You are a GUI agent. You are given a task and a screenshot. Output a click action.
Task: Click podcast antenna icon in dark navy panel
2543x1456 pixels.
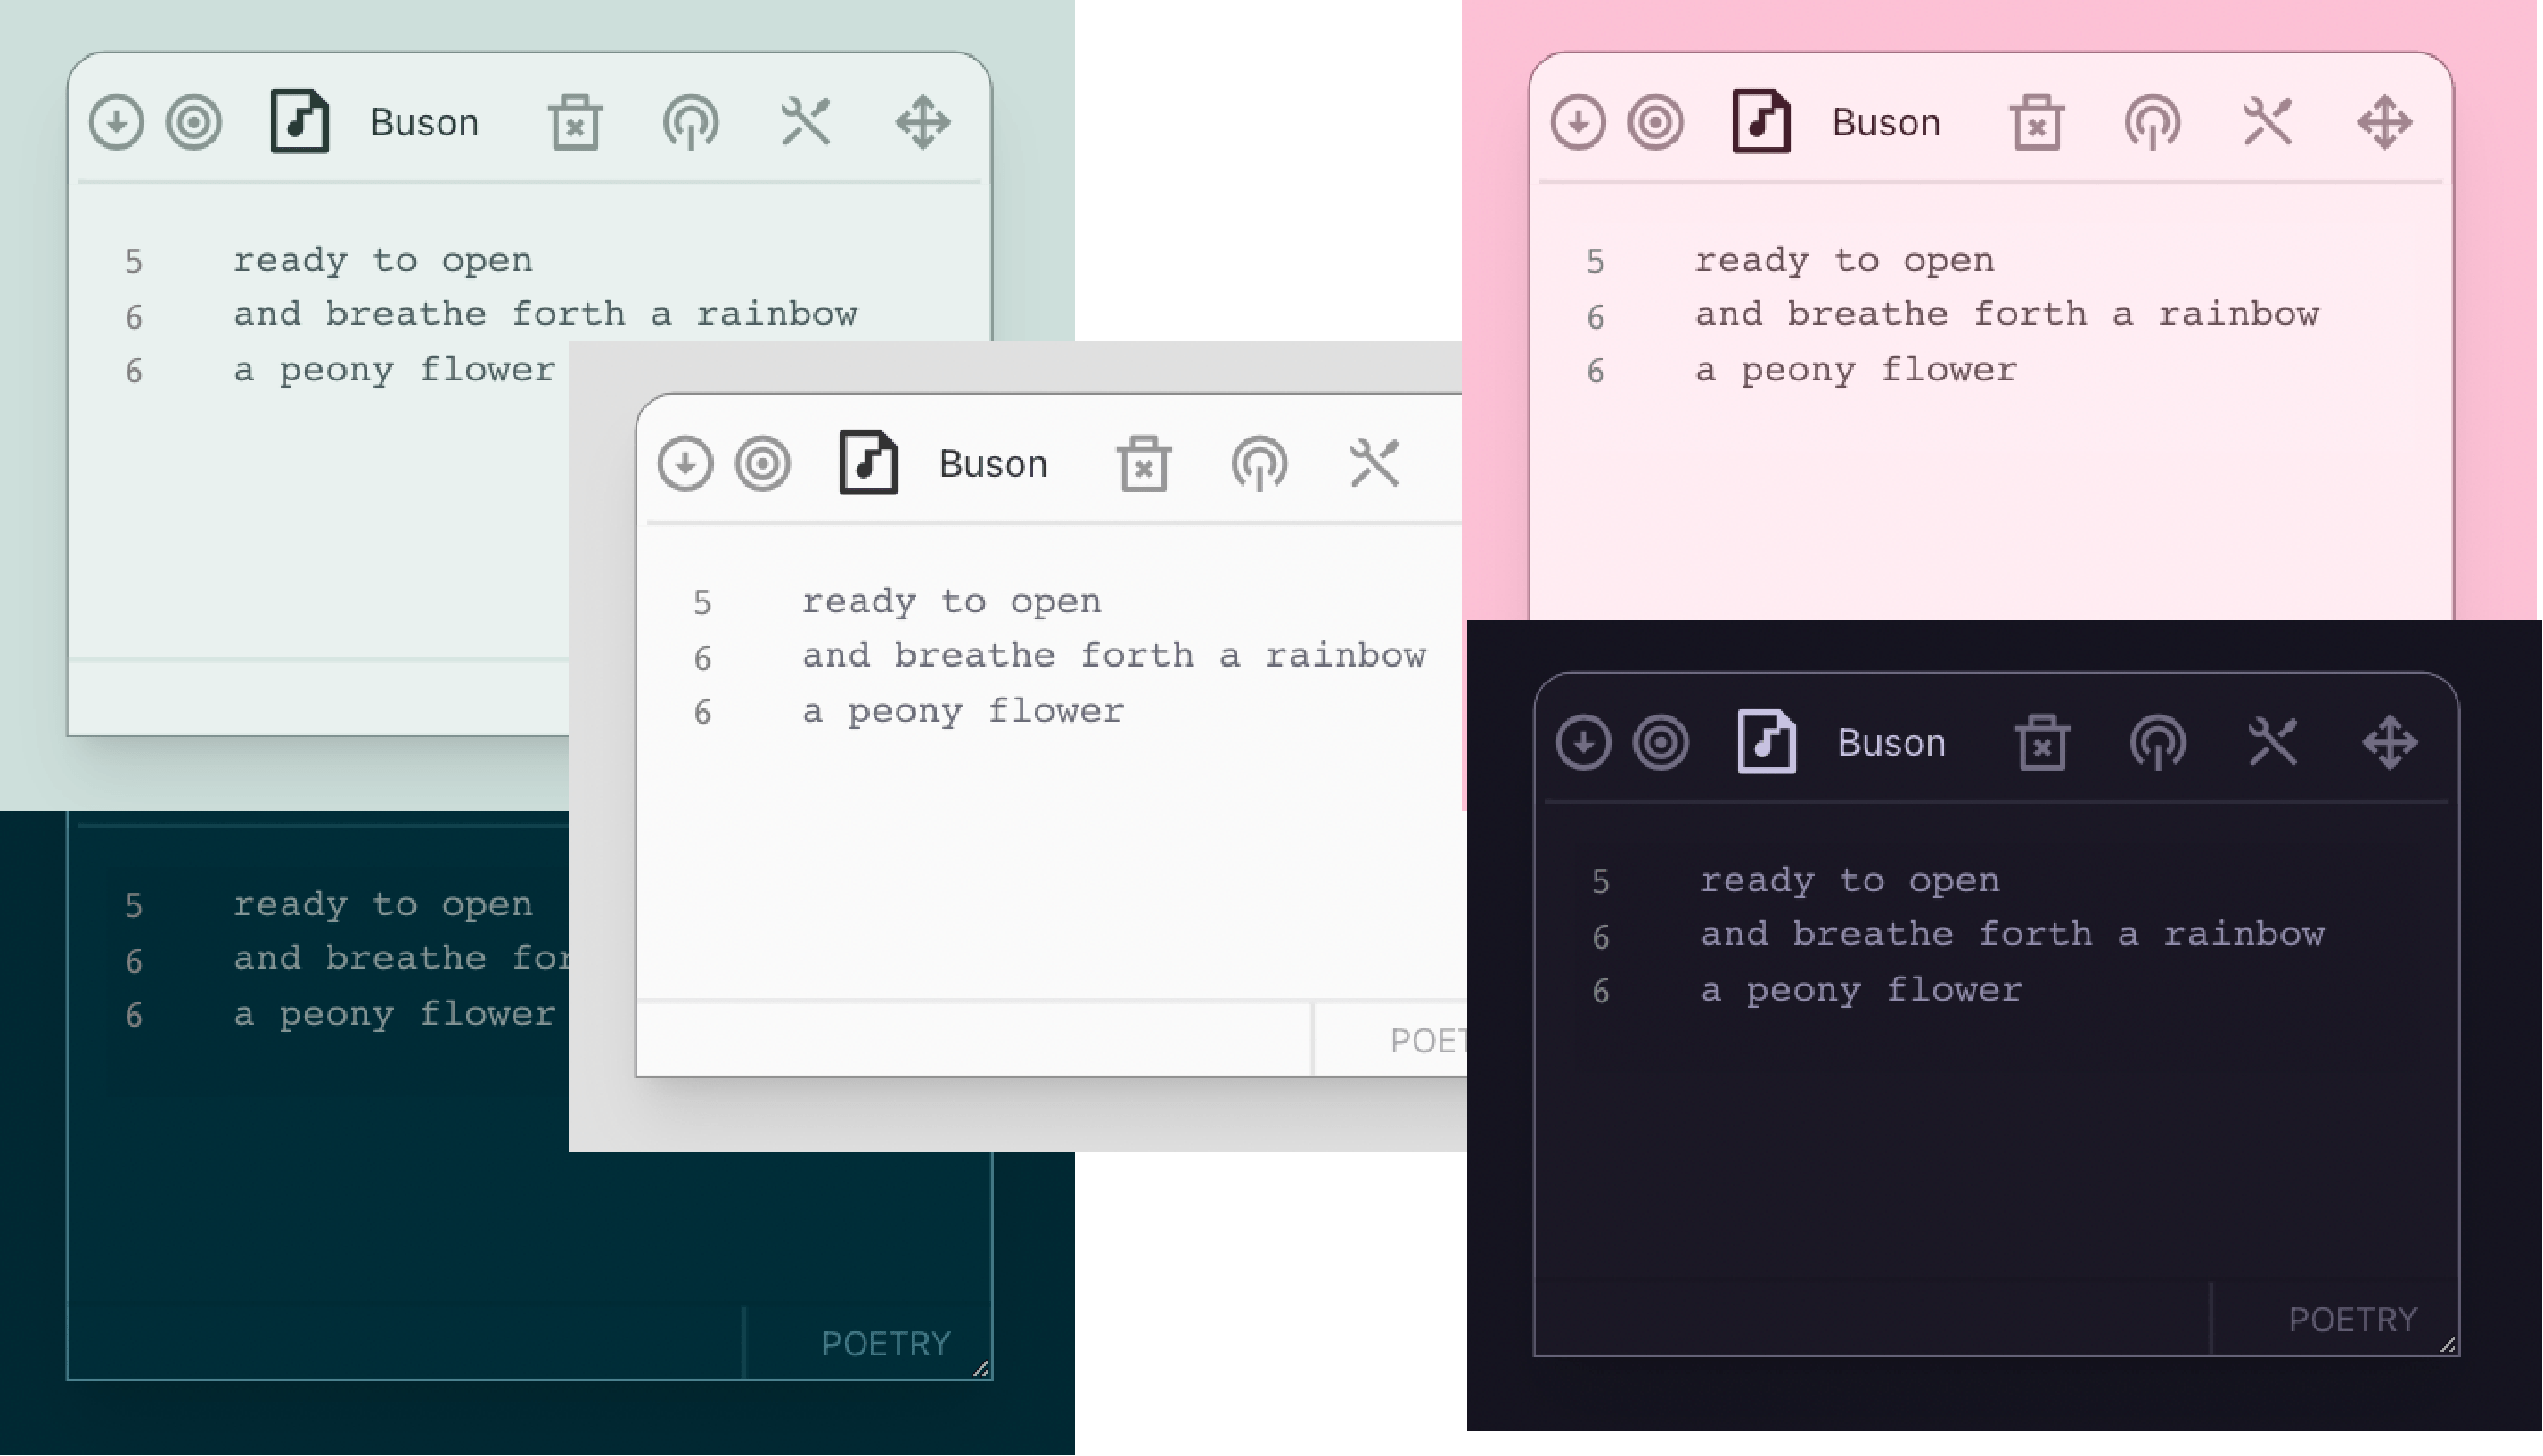(2157, 743)
